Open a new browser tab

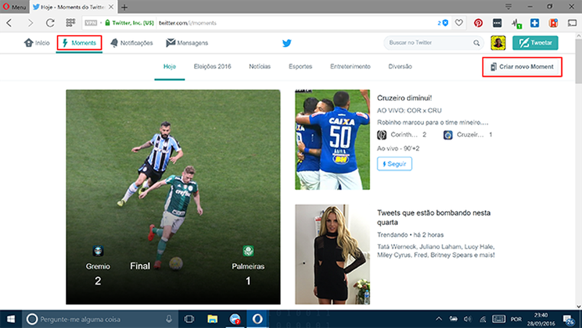click(124, 7)
